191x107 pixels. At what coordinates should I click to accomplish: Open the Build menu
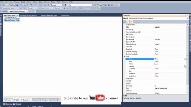[23, 2]
